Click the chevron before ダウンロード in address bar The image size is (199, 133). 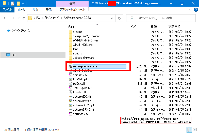(43, 18)
